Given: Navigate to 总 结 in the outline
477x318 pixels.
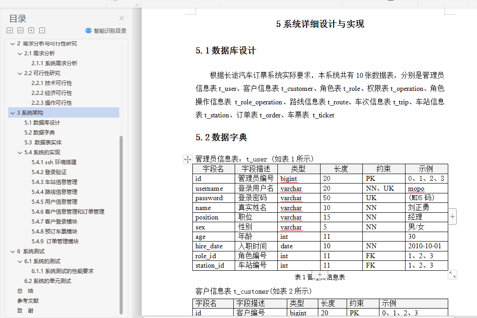Looking at the screenshot, I should 25,291.
